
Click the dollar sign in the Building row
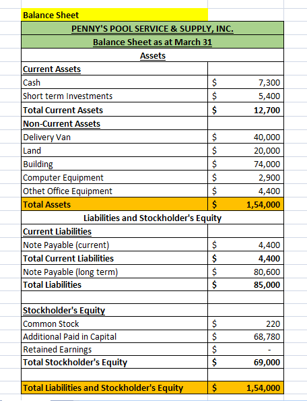tap(215, 164)
